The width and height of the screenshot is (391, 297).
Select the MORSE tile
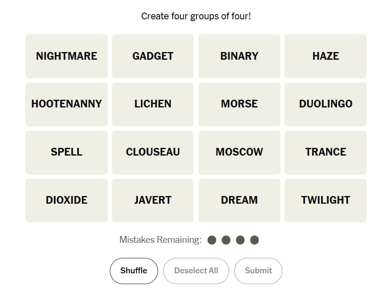(x=239, y=104)
